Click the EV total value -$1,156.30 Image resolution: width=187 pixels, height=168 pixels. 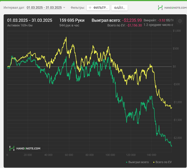(x=134, y=25)
